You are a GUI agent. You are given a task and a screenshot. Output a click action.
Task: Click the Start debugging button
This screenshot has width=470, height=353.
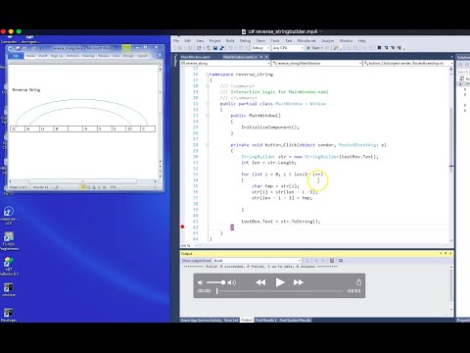pyautogui.click(x=313, y=48)
